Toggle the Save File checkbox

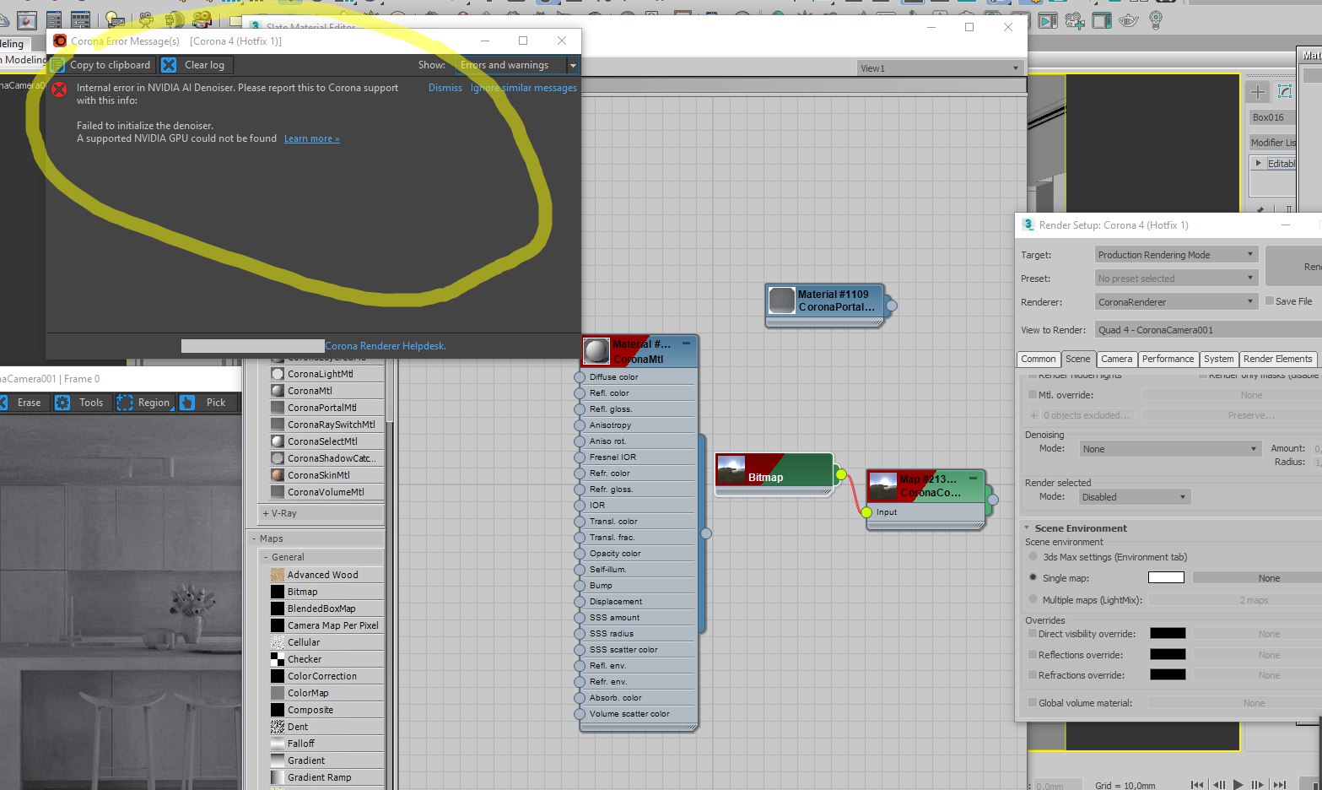1270,300
